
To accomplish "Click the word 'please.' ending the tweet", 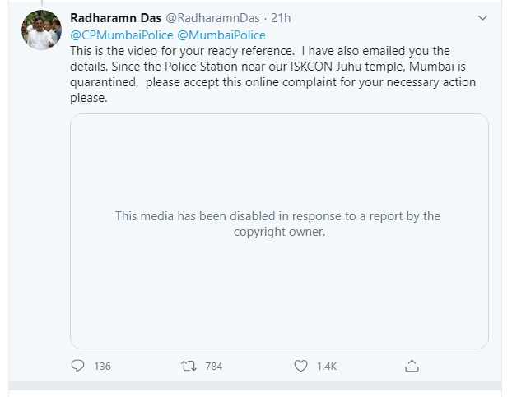I will [89, 98].
